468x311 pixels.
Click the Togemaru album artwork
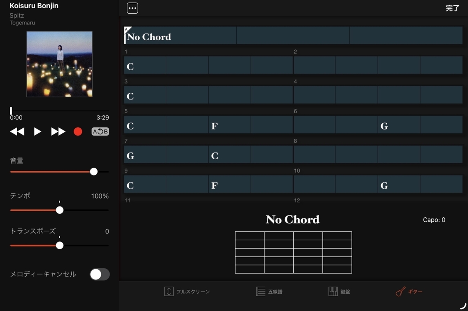pos(59,64)
